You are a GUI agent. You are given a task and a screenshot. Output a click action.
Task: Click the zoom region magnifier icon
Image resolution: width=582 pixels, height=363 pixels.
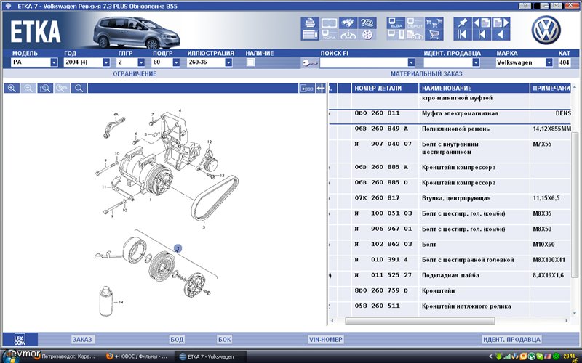click(45, 88)
